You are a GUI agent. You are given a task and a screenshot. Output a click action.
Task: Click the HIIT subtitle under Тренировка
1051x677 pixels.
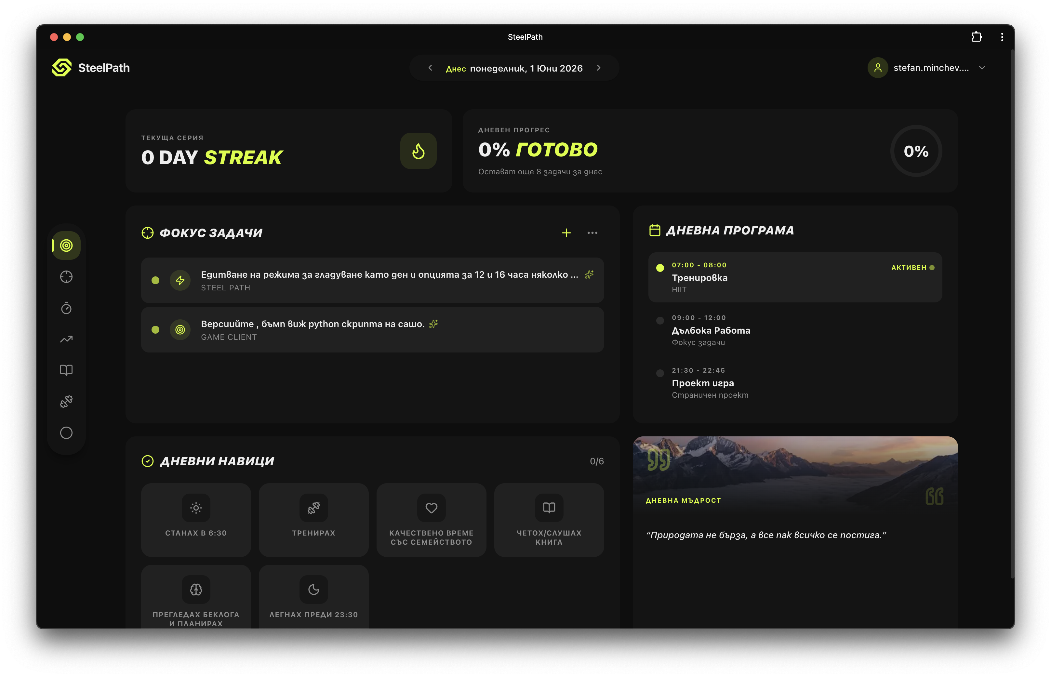(x=679, y=290)
